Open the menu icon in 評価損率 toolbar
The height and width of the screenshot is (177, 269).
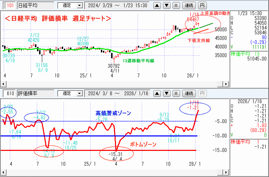[x=176, y=93]
